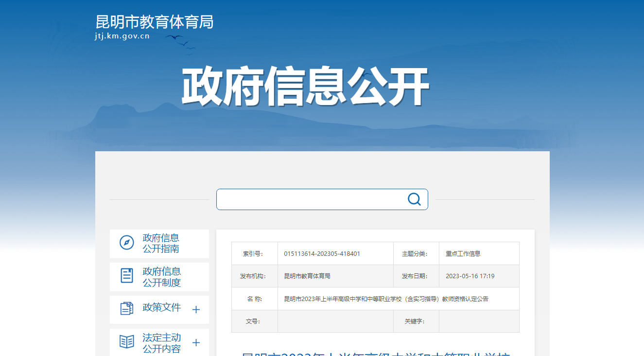Viewport: 644px width, 356px height.
Task: Open the 政府信息公开制度 menu item
Action: tap(161, 277)
